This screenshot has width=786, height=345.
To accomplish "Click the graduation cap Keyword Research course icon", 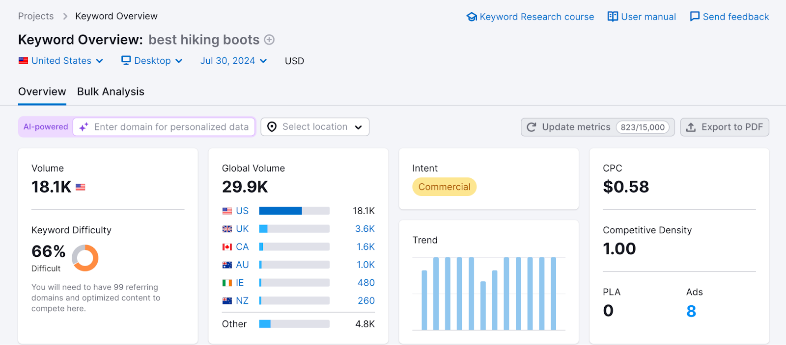I will [x=472, y=17].
